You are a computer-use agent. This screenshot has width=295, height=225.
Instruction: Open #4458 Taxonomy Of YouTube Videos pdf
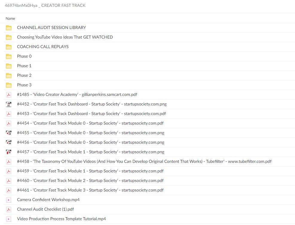[x=144, y=161]
